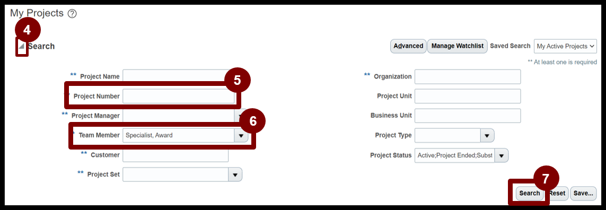Open the Team Member dropdown arrow

241,136
